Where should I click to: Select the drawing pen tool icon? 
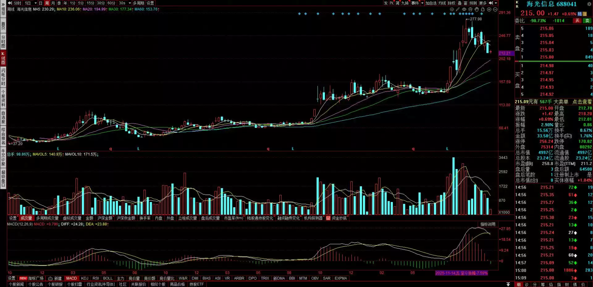point(458,9)
